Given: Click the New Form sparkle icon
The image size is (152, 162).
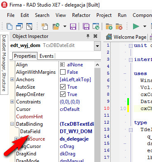Looking at the screenshot, I should [44, 26].
